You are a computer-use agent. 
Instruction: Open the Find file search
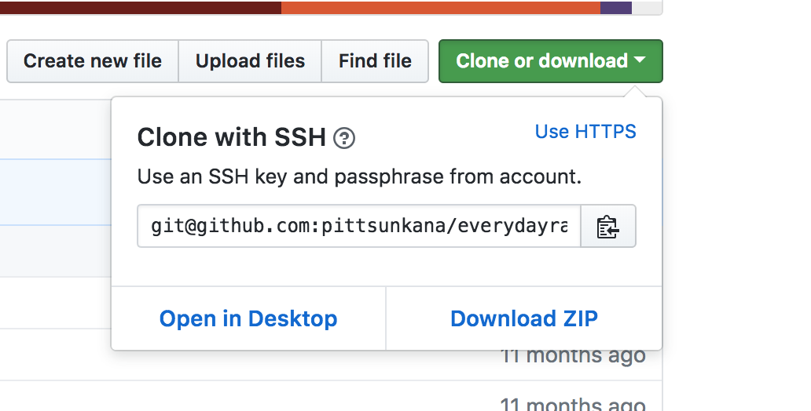pyautogui.click(x=375, y=61)
